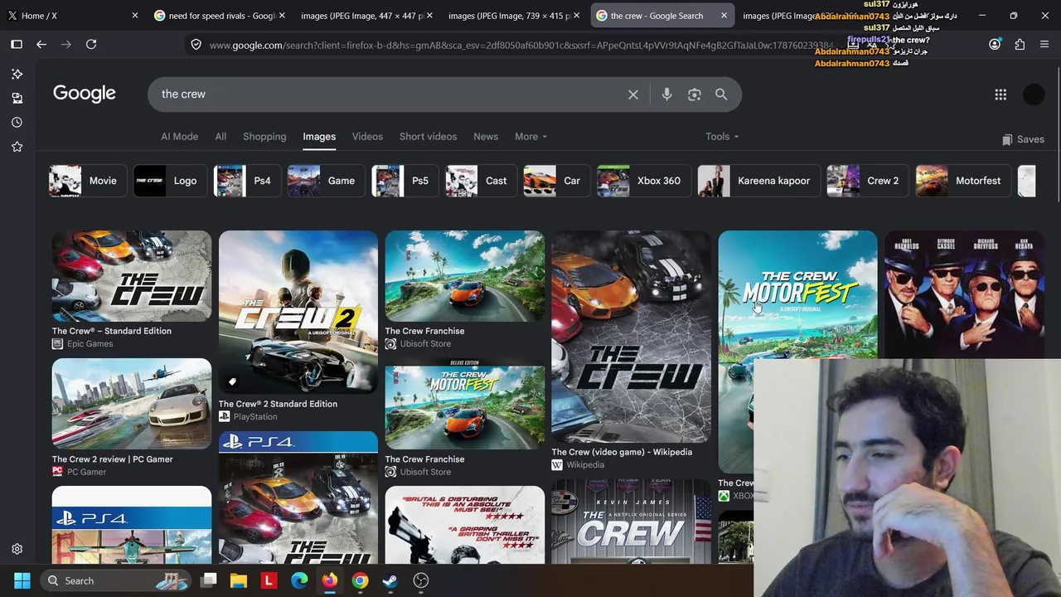Open the Google apps grid
1061x597 pixels.
point(1000,95)
